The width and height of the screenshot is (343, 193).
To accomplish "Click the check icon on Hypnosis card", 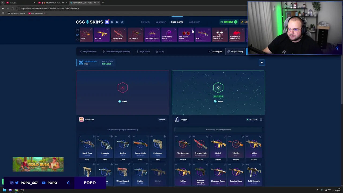I will coord(111,137).
